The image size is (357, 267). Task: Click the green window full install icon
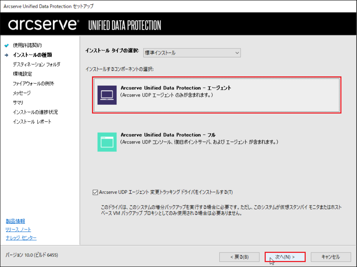point(107,142)
